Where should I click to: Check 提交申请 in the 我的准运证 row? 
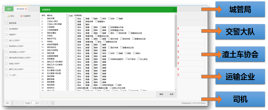[109, 47]
